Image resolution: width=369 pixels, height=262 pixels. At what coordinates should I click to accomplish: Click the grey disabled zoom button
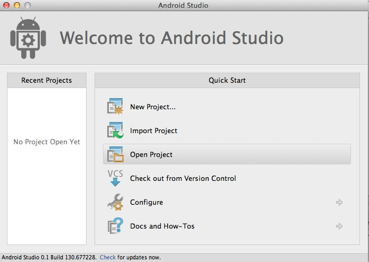pyautogui.click(x=28, y=5)
